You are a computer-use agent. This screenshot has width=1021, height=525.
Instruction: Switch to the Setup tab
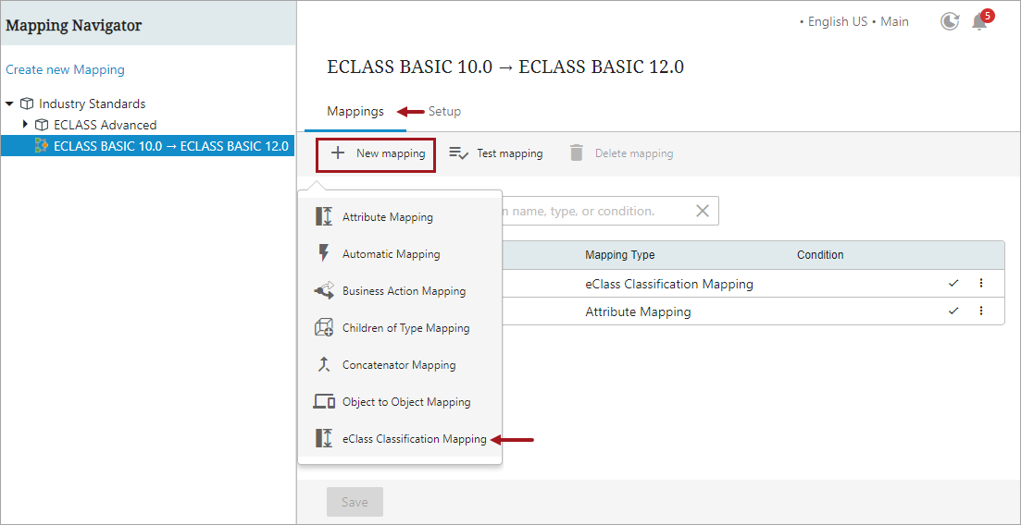click(444, 111)
